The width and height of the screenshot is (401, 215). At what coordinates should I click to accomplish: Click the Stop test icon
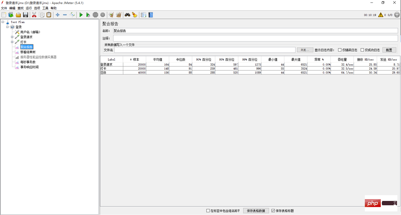click(95, 14)
